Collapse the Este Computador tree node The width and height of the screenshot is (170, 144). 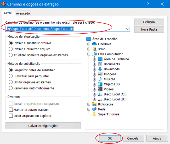pos(89,54)
